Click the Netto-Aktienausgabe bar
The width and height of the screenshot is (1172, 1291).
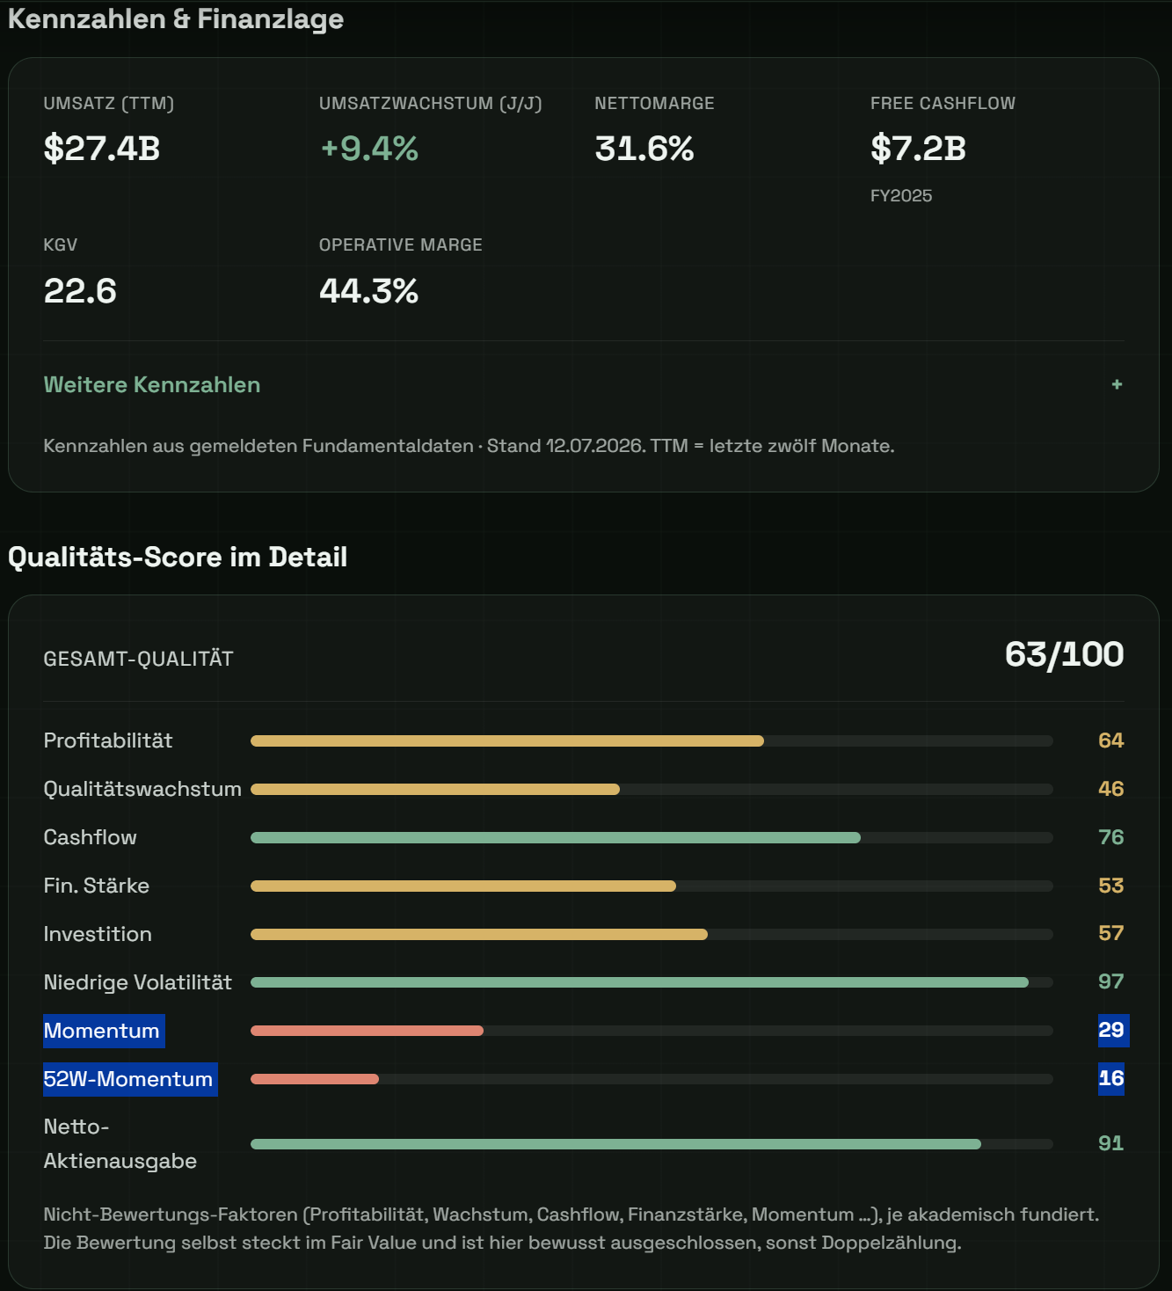[x=652, y=1144]
